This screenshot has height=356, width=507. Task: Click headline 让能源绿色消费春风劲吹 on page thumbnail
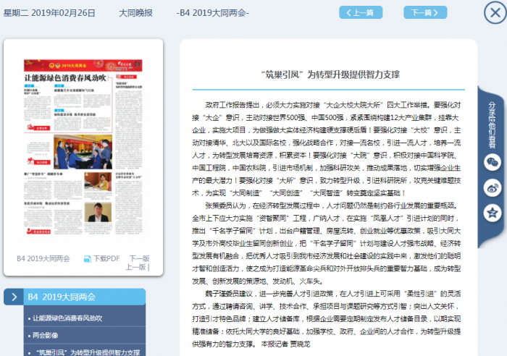click(x=65, y=77)
